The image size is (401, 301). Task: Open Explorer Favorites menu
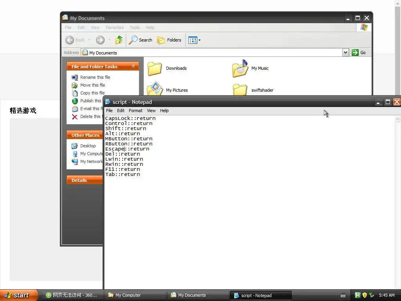[x=115, y=27]
